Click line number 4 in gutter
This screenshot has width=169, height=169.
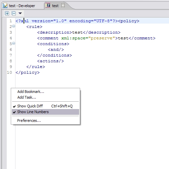[x=11, y=38]
